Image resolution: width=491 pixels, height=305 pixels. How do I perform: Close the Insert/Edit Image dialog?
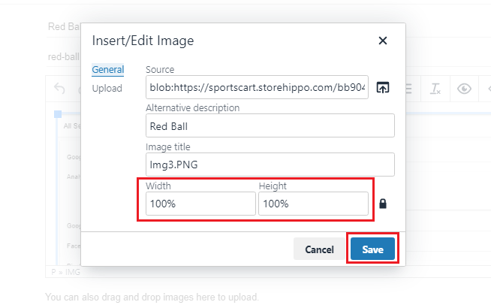tap(383, 41)
